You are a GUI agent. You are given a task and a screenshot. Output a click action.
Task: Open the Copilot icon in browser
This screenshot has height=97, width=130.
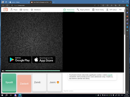click(x=127, y=5)
